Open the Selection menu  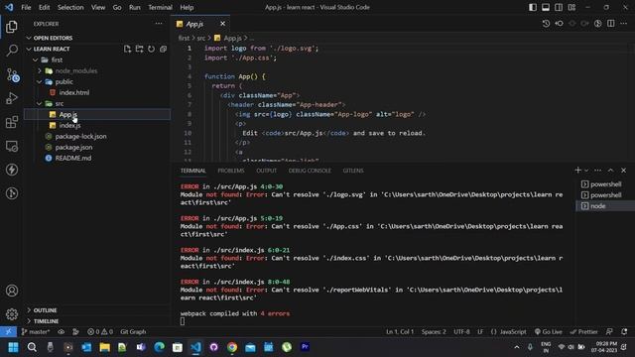(70, 7)
